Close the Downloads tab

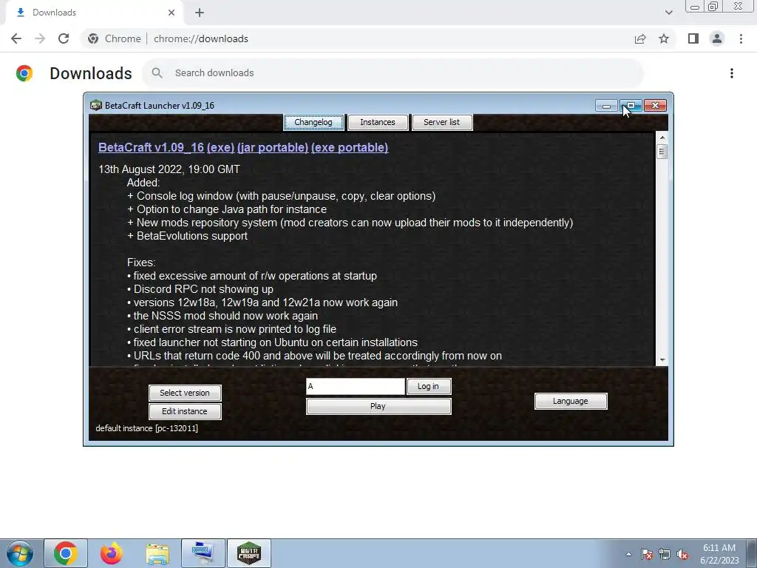pyautogui.click(x=172, y=13)
